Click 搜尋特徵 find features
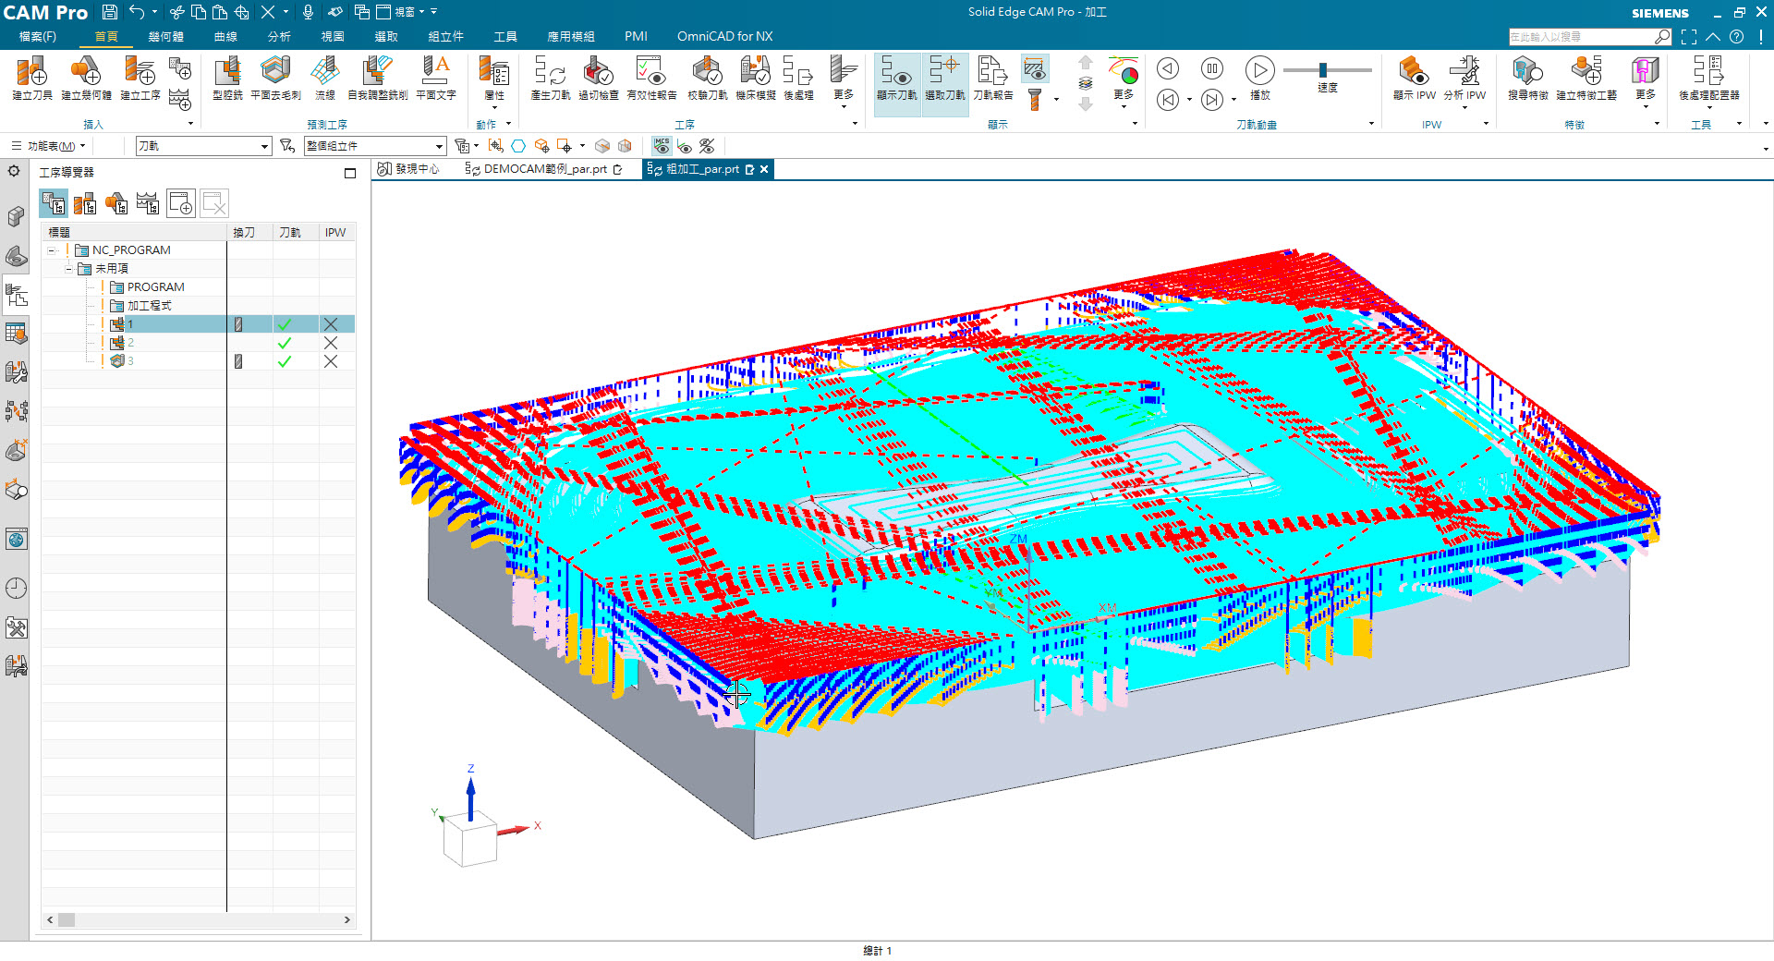1774x961 pixels. tap(1528, 78)
